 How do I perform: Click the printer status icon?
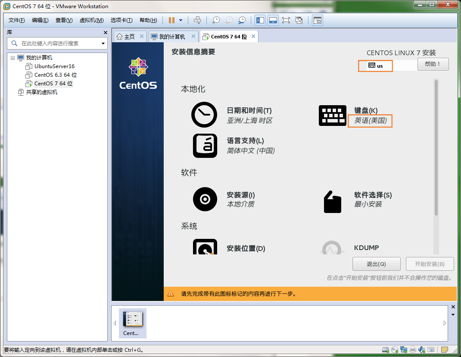coord(413,350)
